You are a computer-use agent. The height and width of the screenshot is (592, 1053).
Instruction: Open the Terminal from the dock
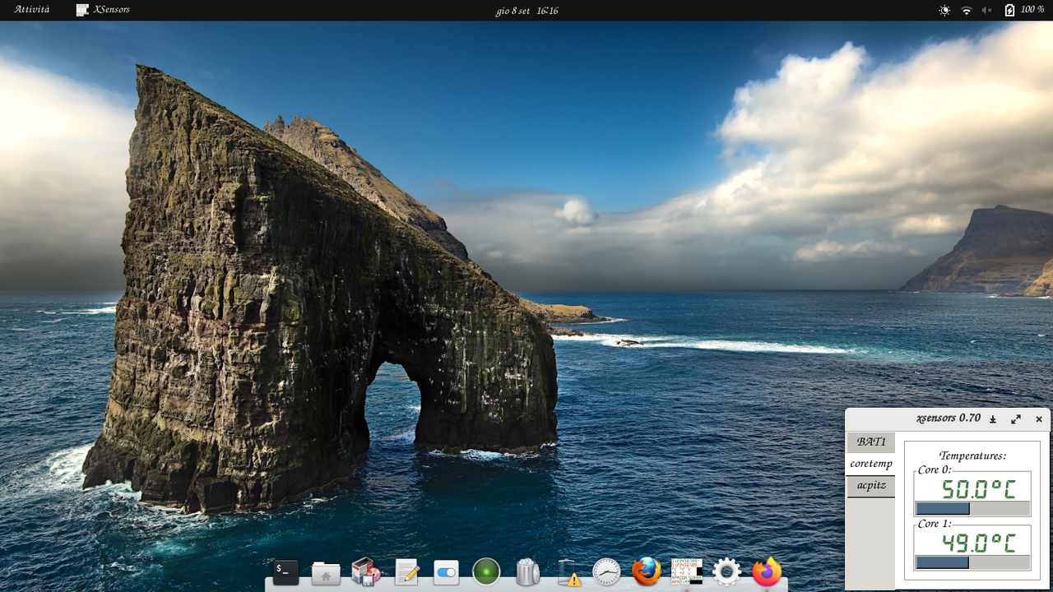285,571
